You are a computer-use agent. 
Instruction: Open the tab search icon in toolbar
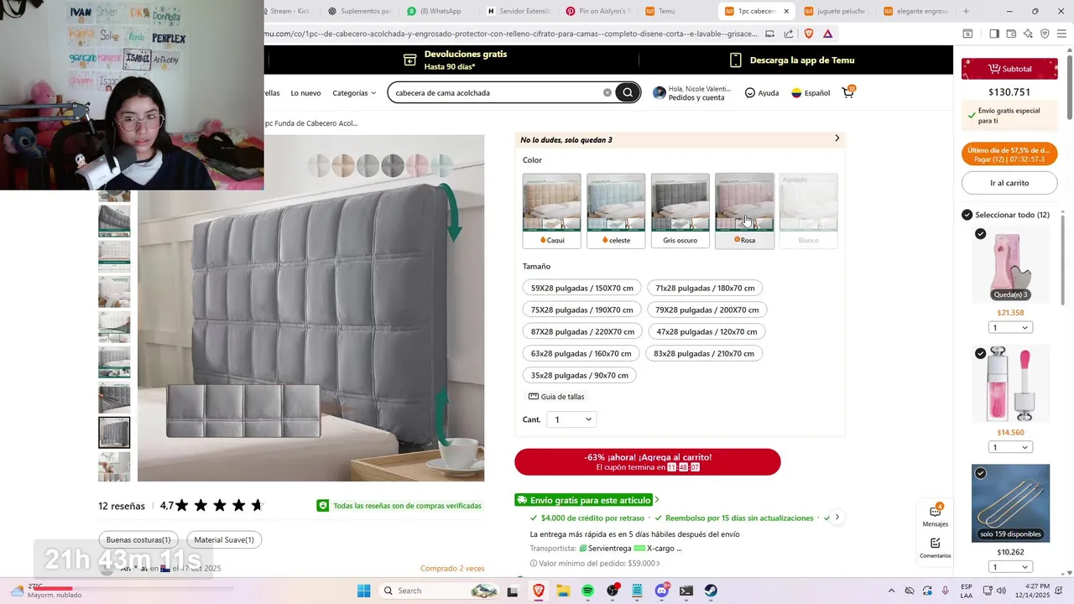967,34
